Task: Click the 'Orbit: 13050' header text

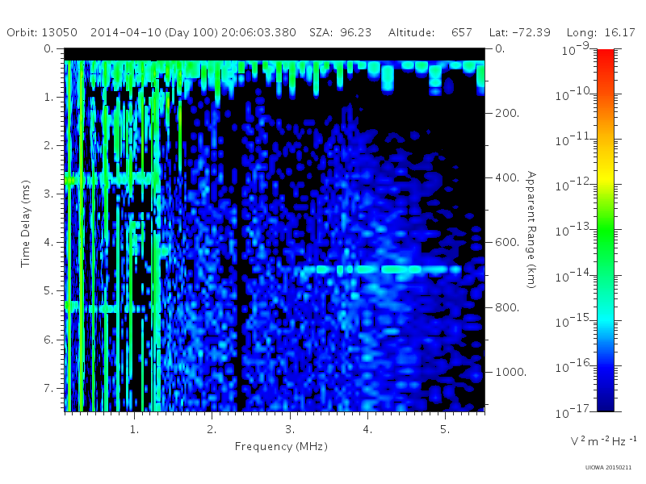Action: pos(42,32)
